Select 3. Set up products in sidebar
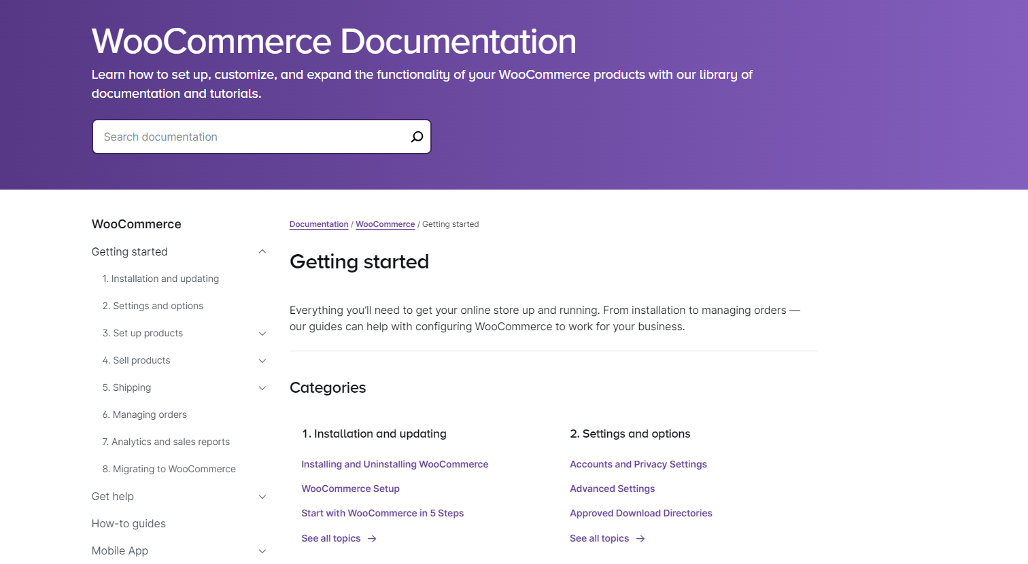 pos(143,333)
